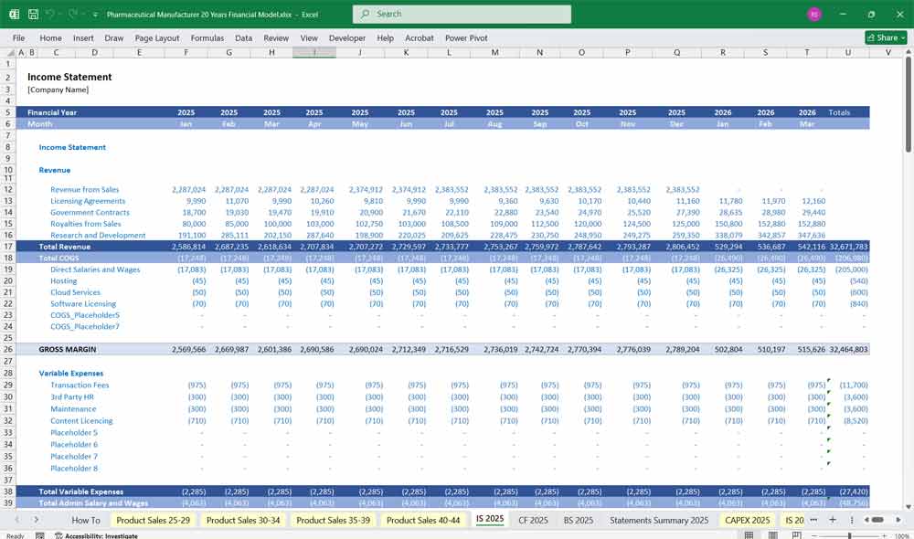The height and width of the screenshot is (539, 914).
Task: Open the Data ribbon tab
Action: pos(244,37)
